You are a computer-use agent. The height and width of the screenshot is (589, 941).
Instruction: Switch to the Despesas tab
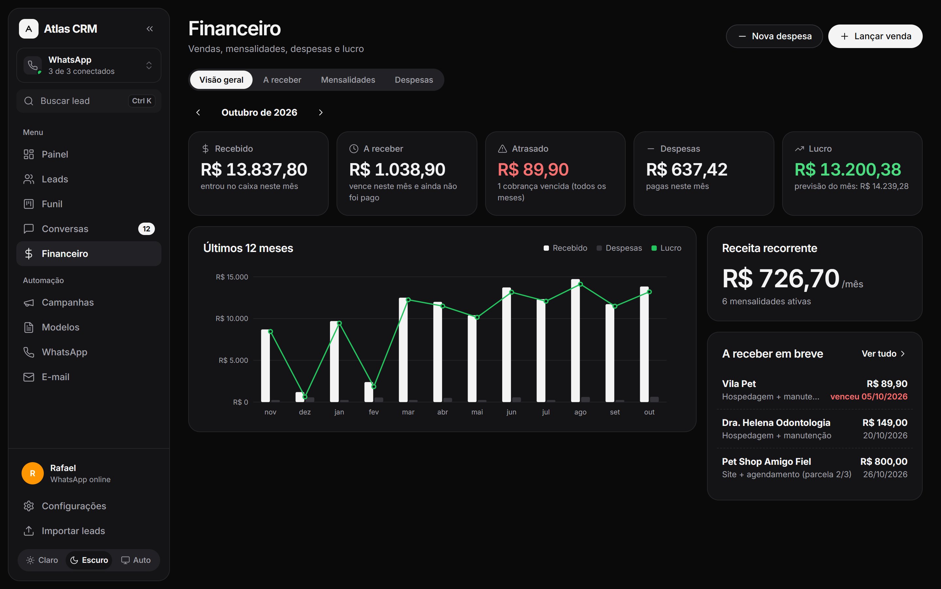click(413, 80)
